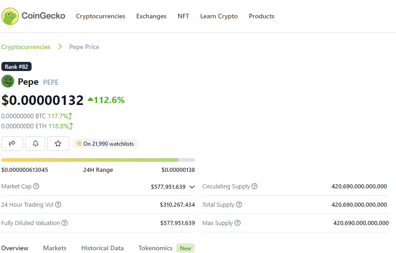Select the Tokenomics tab
396x253 pixels.
pos(155,248)
